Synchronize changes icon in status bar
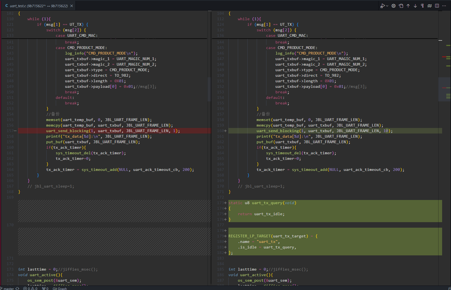This screenshot has height=290, width=451. (x=17, y=288)
